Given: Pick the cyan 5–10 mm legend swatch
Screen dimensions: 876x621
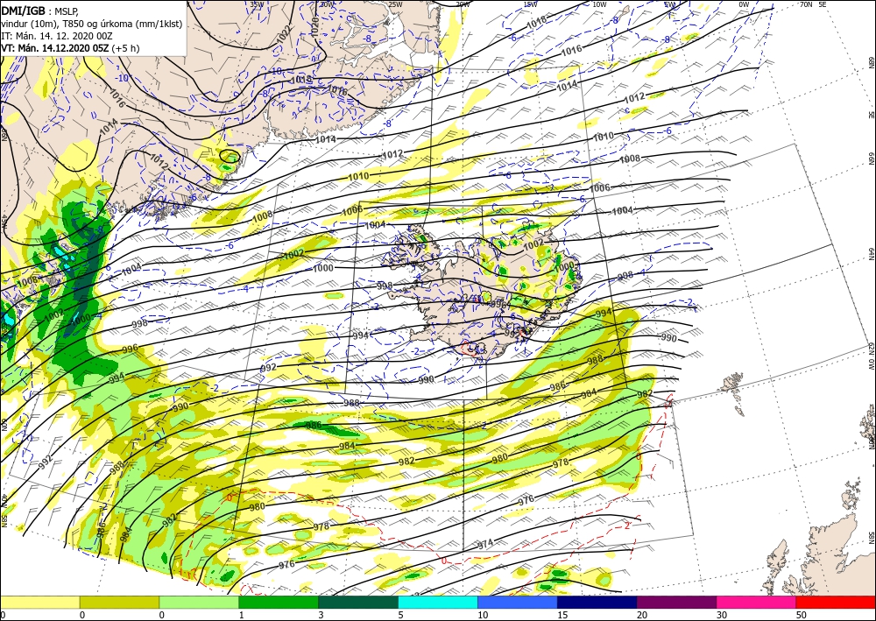Looking at the screenshot, I should [x=438, y=602].
